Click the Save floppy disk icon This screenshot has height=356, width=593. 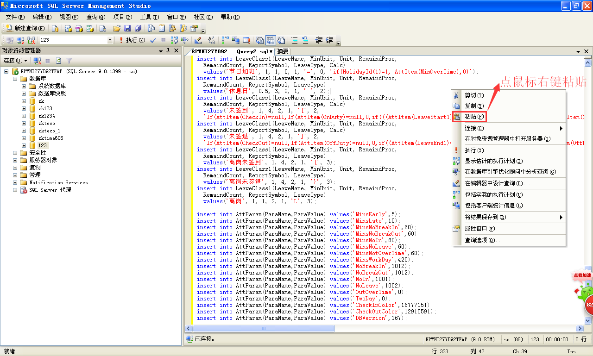pos(127,29)
